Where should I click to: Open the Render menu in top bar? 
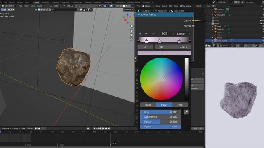pyautogui.click(x=12, y=2)
